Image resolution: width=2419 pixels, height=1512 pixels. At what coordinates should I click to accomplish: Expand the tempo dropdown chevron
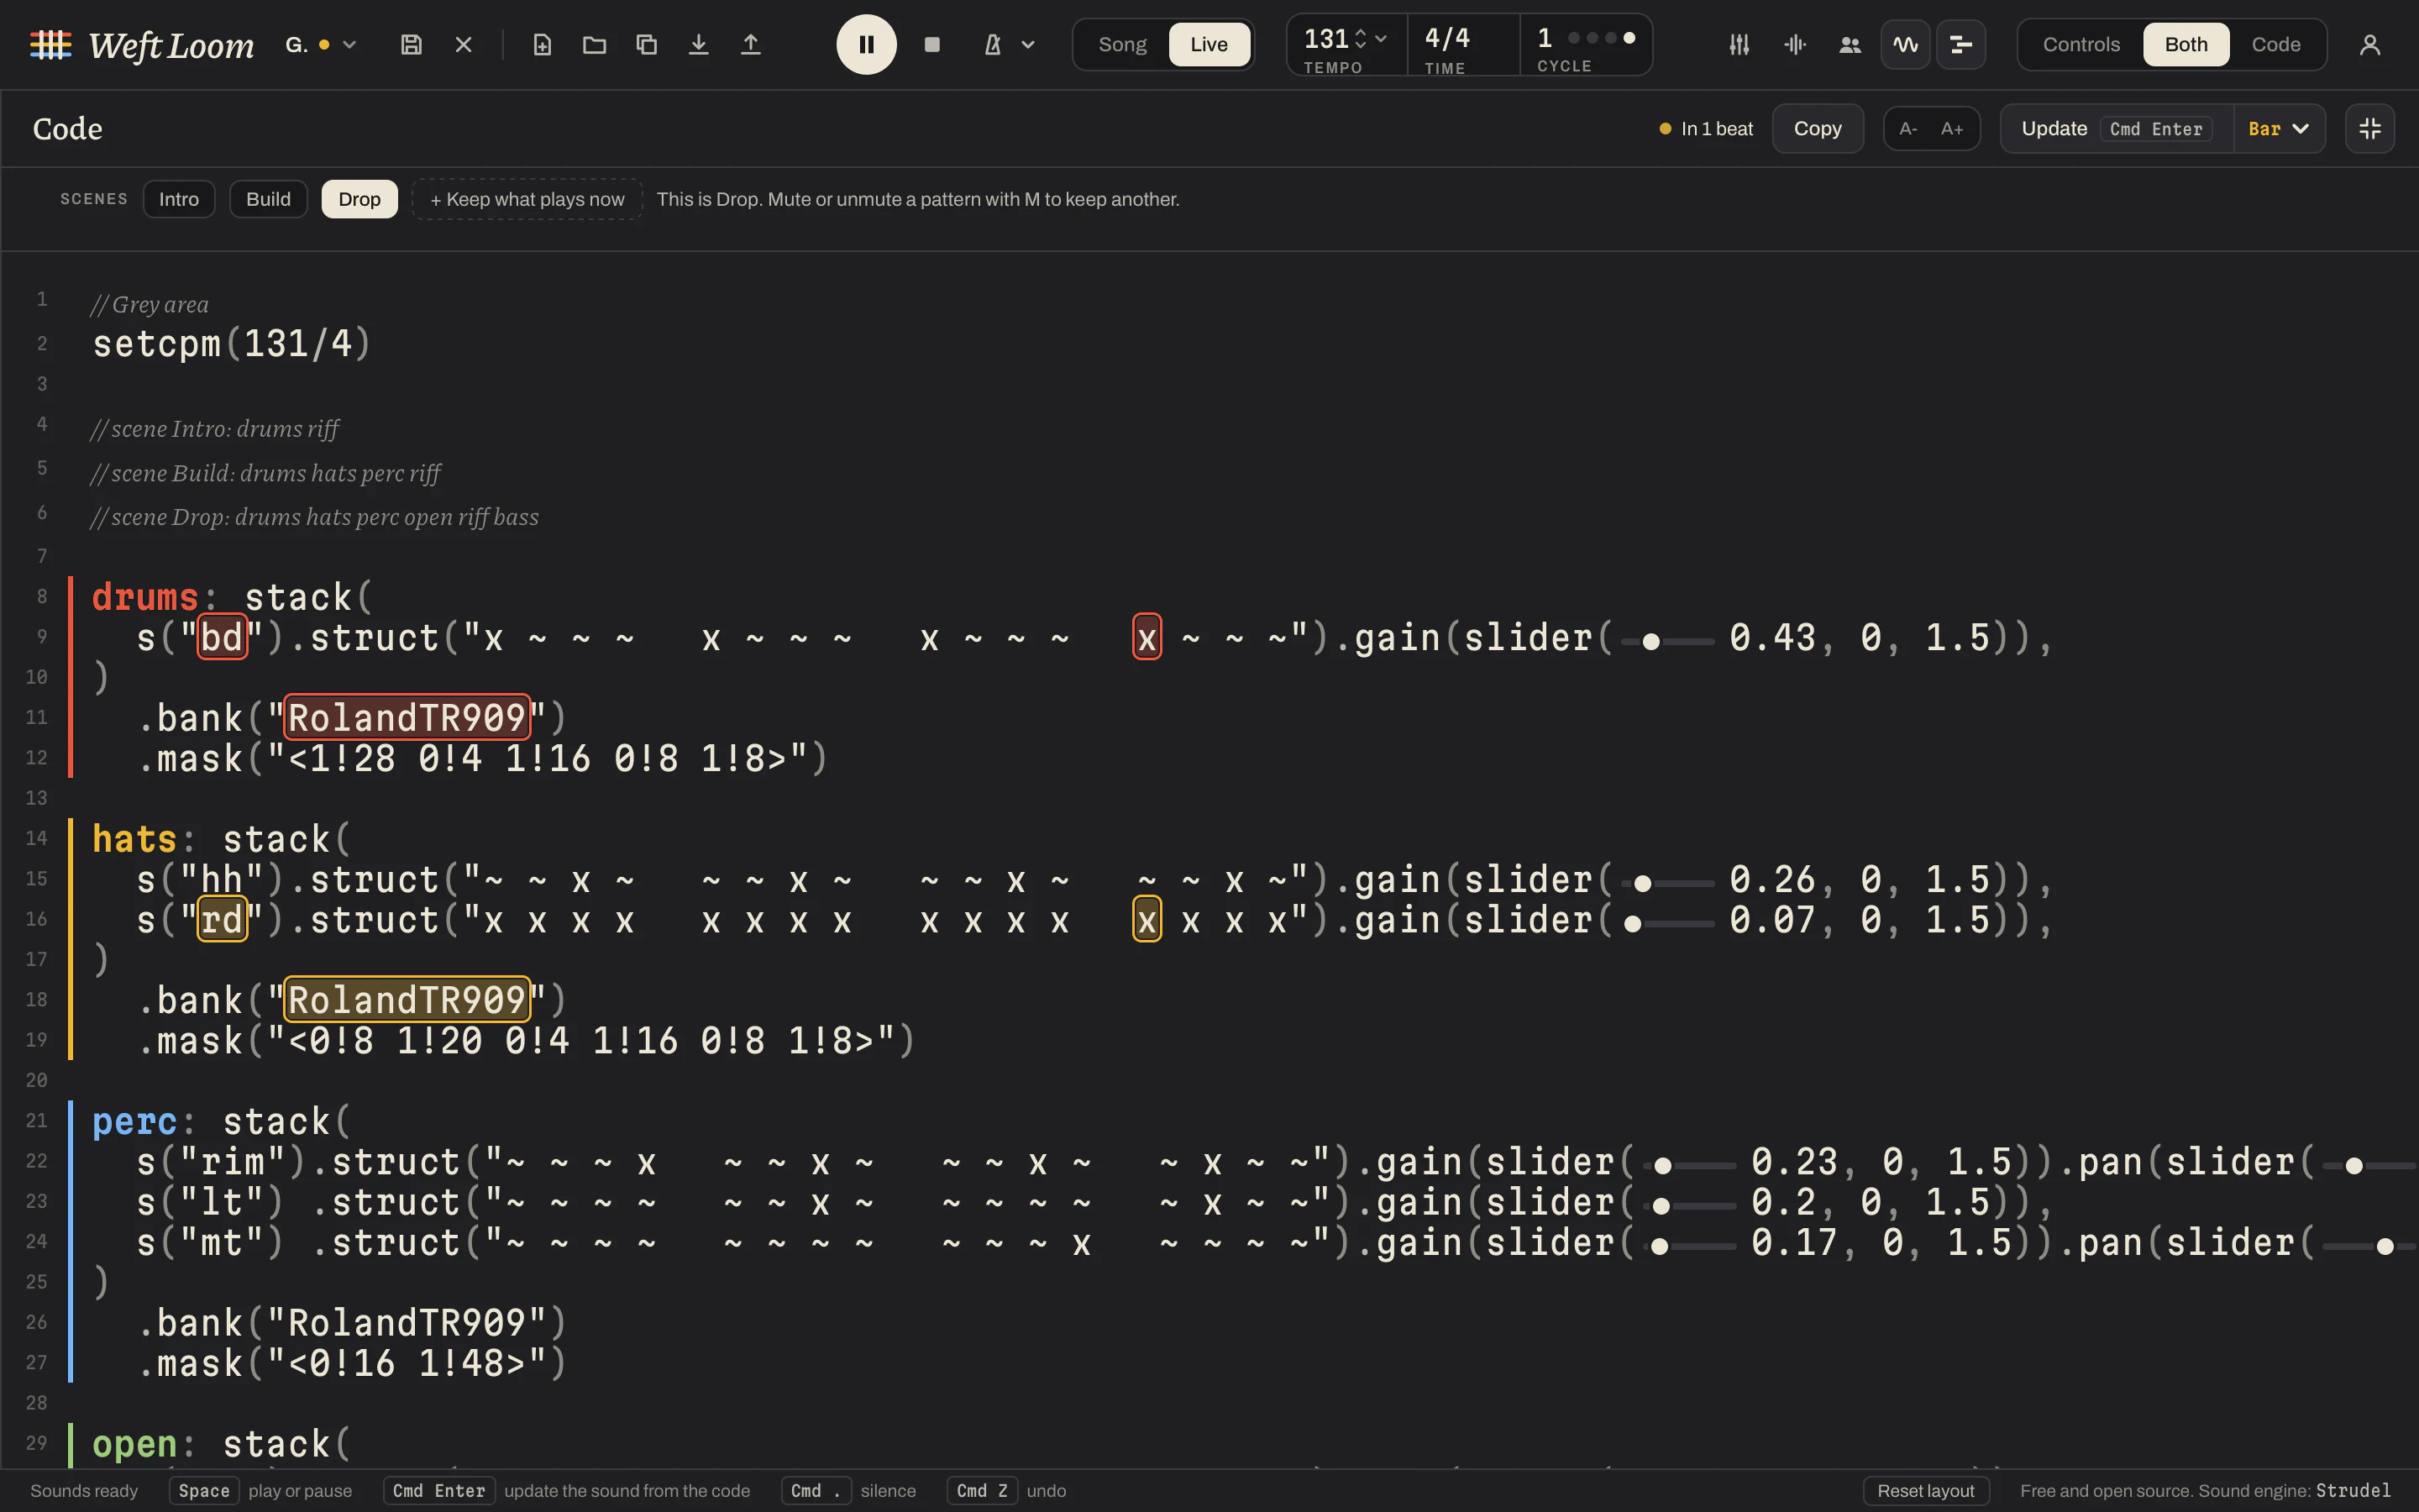pyautogui.click(x=1382, y=38)
